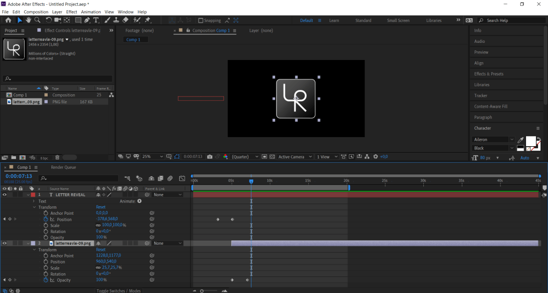
Task: Select the Hand tool in the toolbar
Action: [28, 20]
